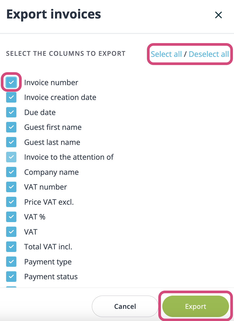This screenshot has width=234, height=321.
Task: Enable the Invoice to the attention of column
Action: (11, 157)
